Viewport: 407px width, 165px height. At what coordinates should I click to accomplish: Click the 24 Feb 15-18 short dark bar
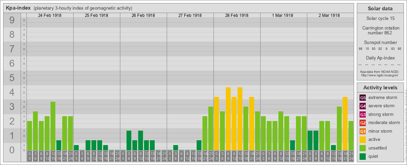(x=59, y=145)
